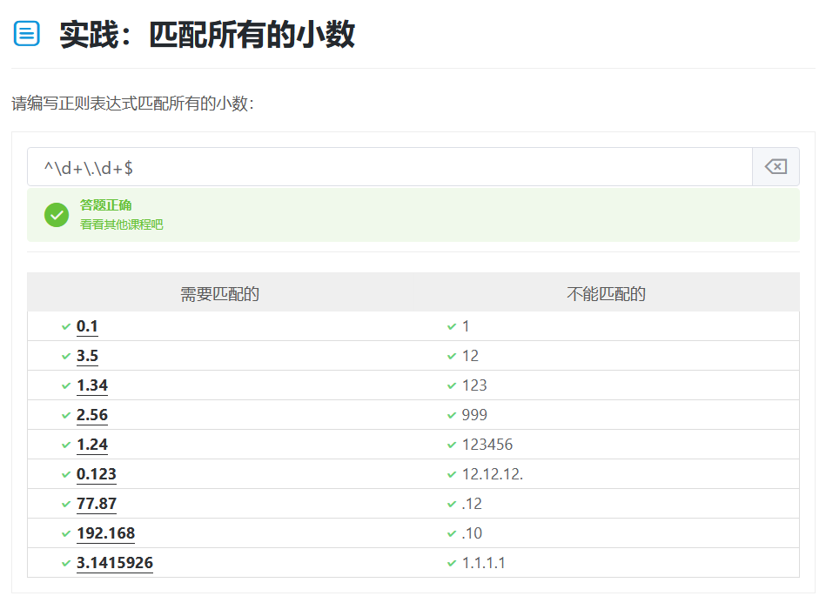Click the .10 non-matching case
The width and height of the screenshot is (826, 596).
(x=472, y=533)
